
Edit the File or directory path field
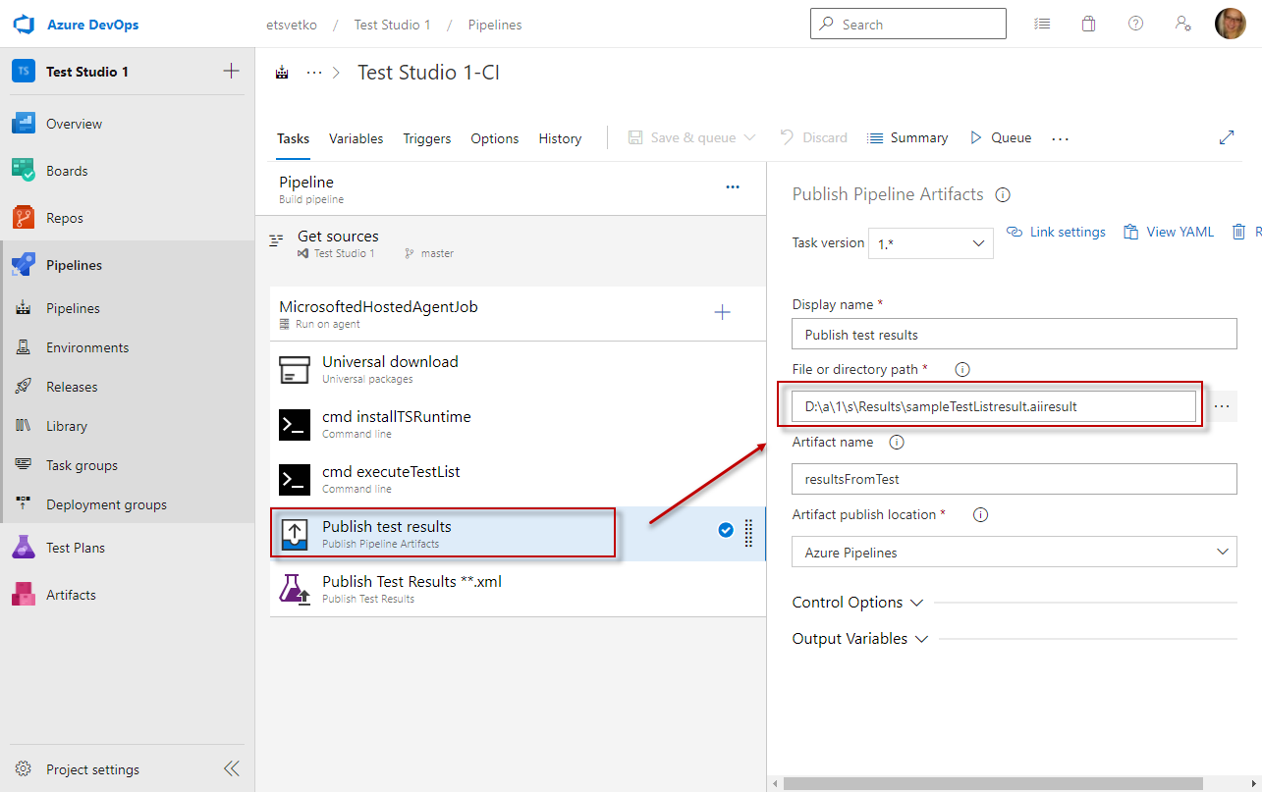994,406
